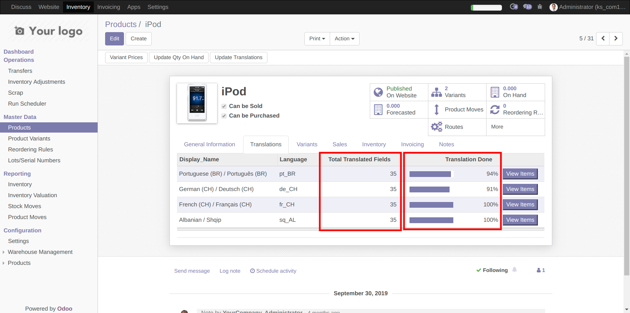The image size is (630, 313).
Task: Open the Website menu
Action: coord(49,7)
